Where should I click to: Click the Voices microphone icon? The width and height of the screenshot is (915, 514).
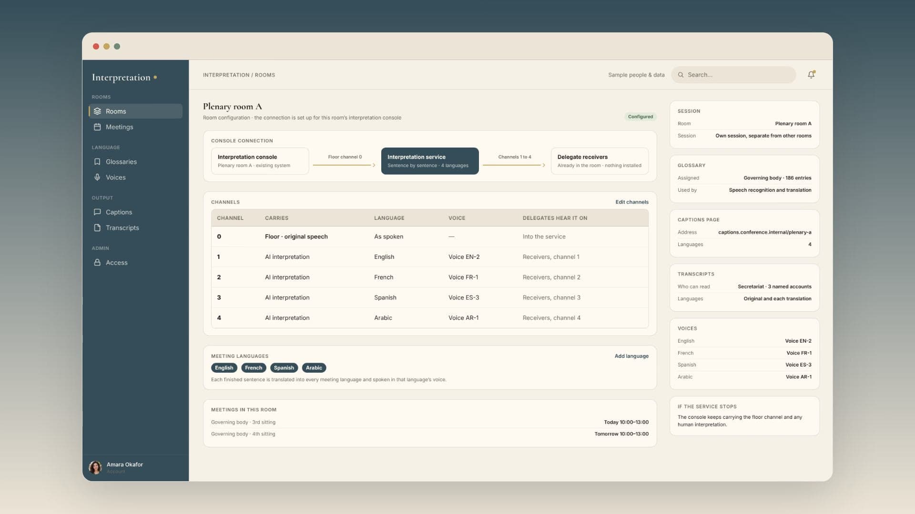(97, 177)
